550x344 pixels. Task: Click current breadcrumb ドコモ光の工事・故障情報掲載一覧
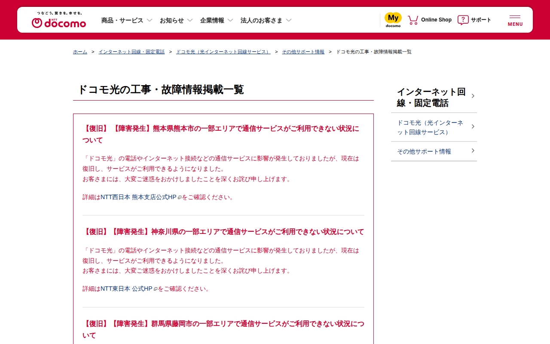[x=374, y=52]
